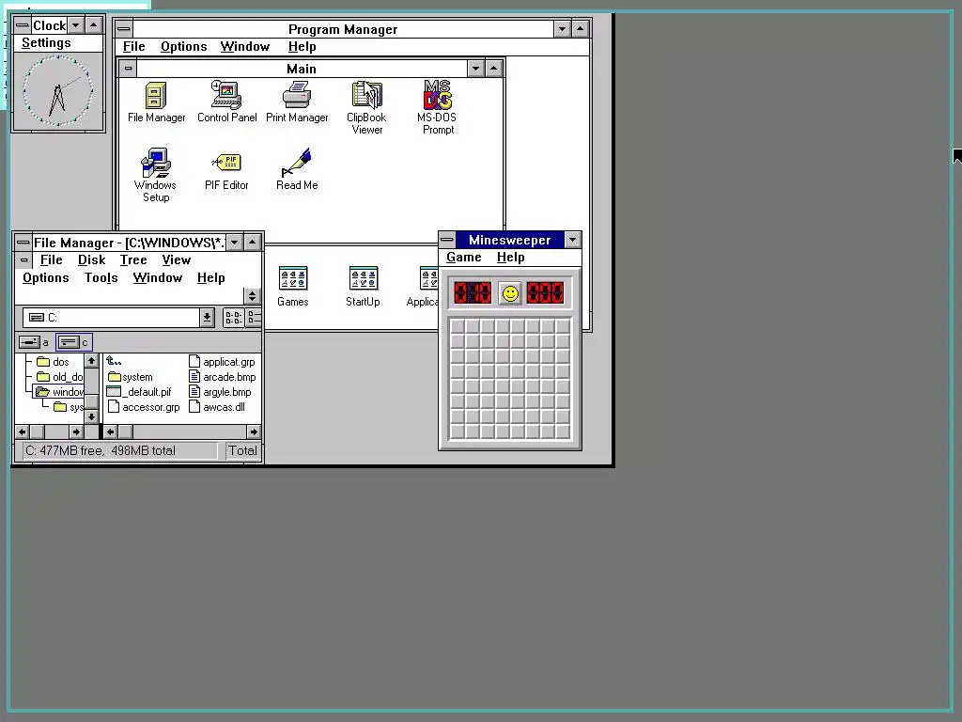This screenshot has height=722, width=962.
Task: Open the Clock Settings menu
Action: [x=46, y=43]
